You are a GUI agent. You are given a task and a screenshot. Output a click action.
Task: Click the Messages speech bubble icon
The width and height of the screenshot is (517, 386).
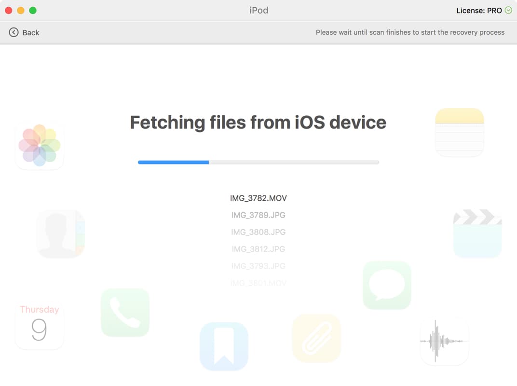coord(387,285)
